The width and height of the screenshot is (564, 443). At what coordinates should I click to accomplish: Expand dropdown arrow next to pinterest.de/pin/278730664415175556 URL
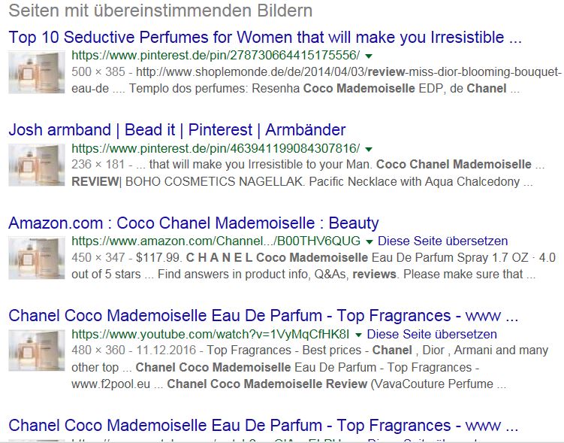pyautogui.click(x=369, y=56)
